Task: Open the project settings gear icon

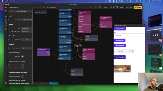Action: [x=6, y=29]
